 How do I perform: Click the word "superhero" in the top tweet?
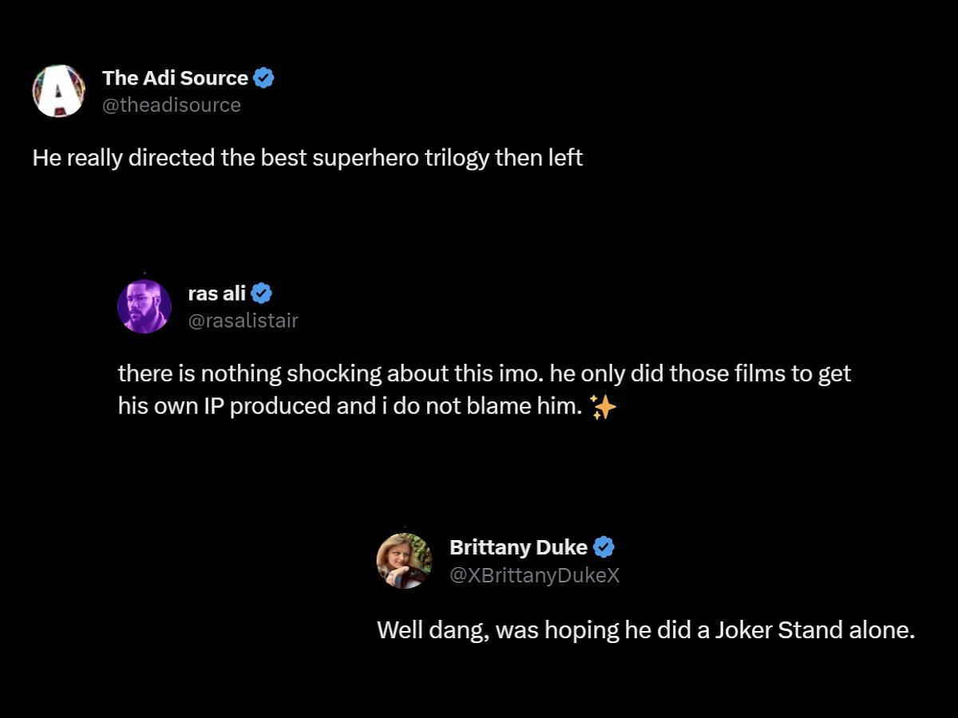tap(354, 158)
